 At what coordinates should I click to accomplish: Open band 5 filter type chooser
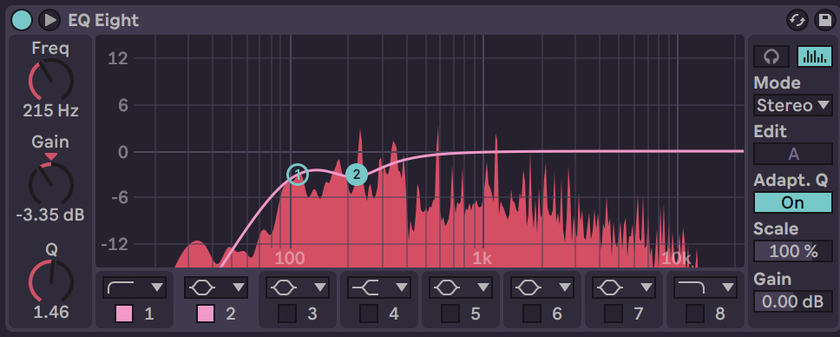click(461, 287)
